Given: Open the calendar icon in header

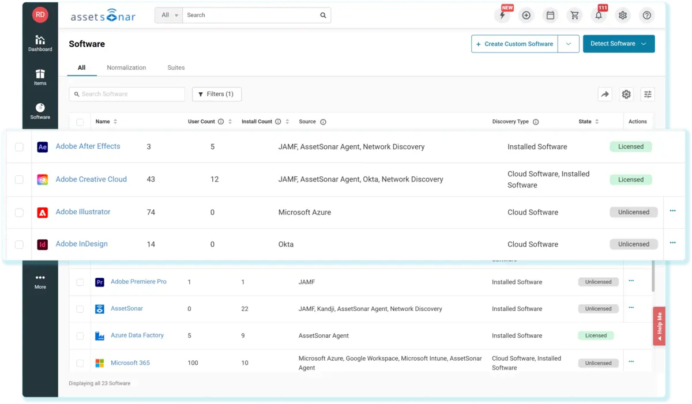Looking at the screenshot, I should point(550,16).
